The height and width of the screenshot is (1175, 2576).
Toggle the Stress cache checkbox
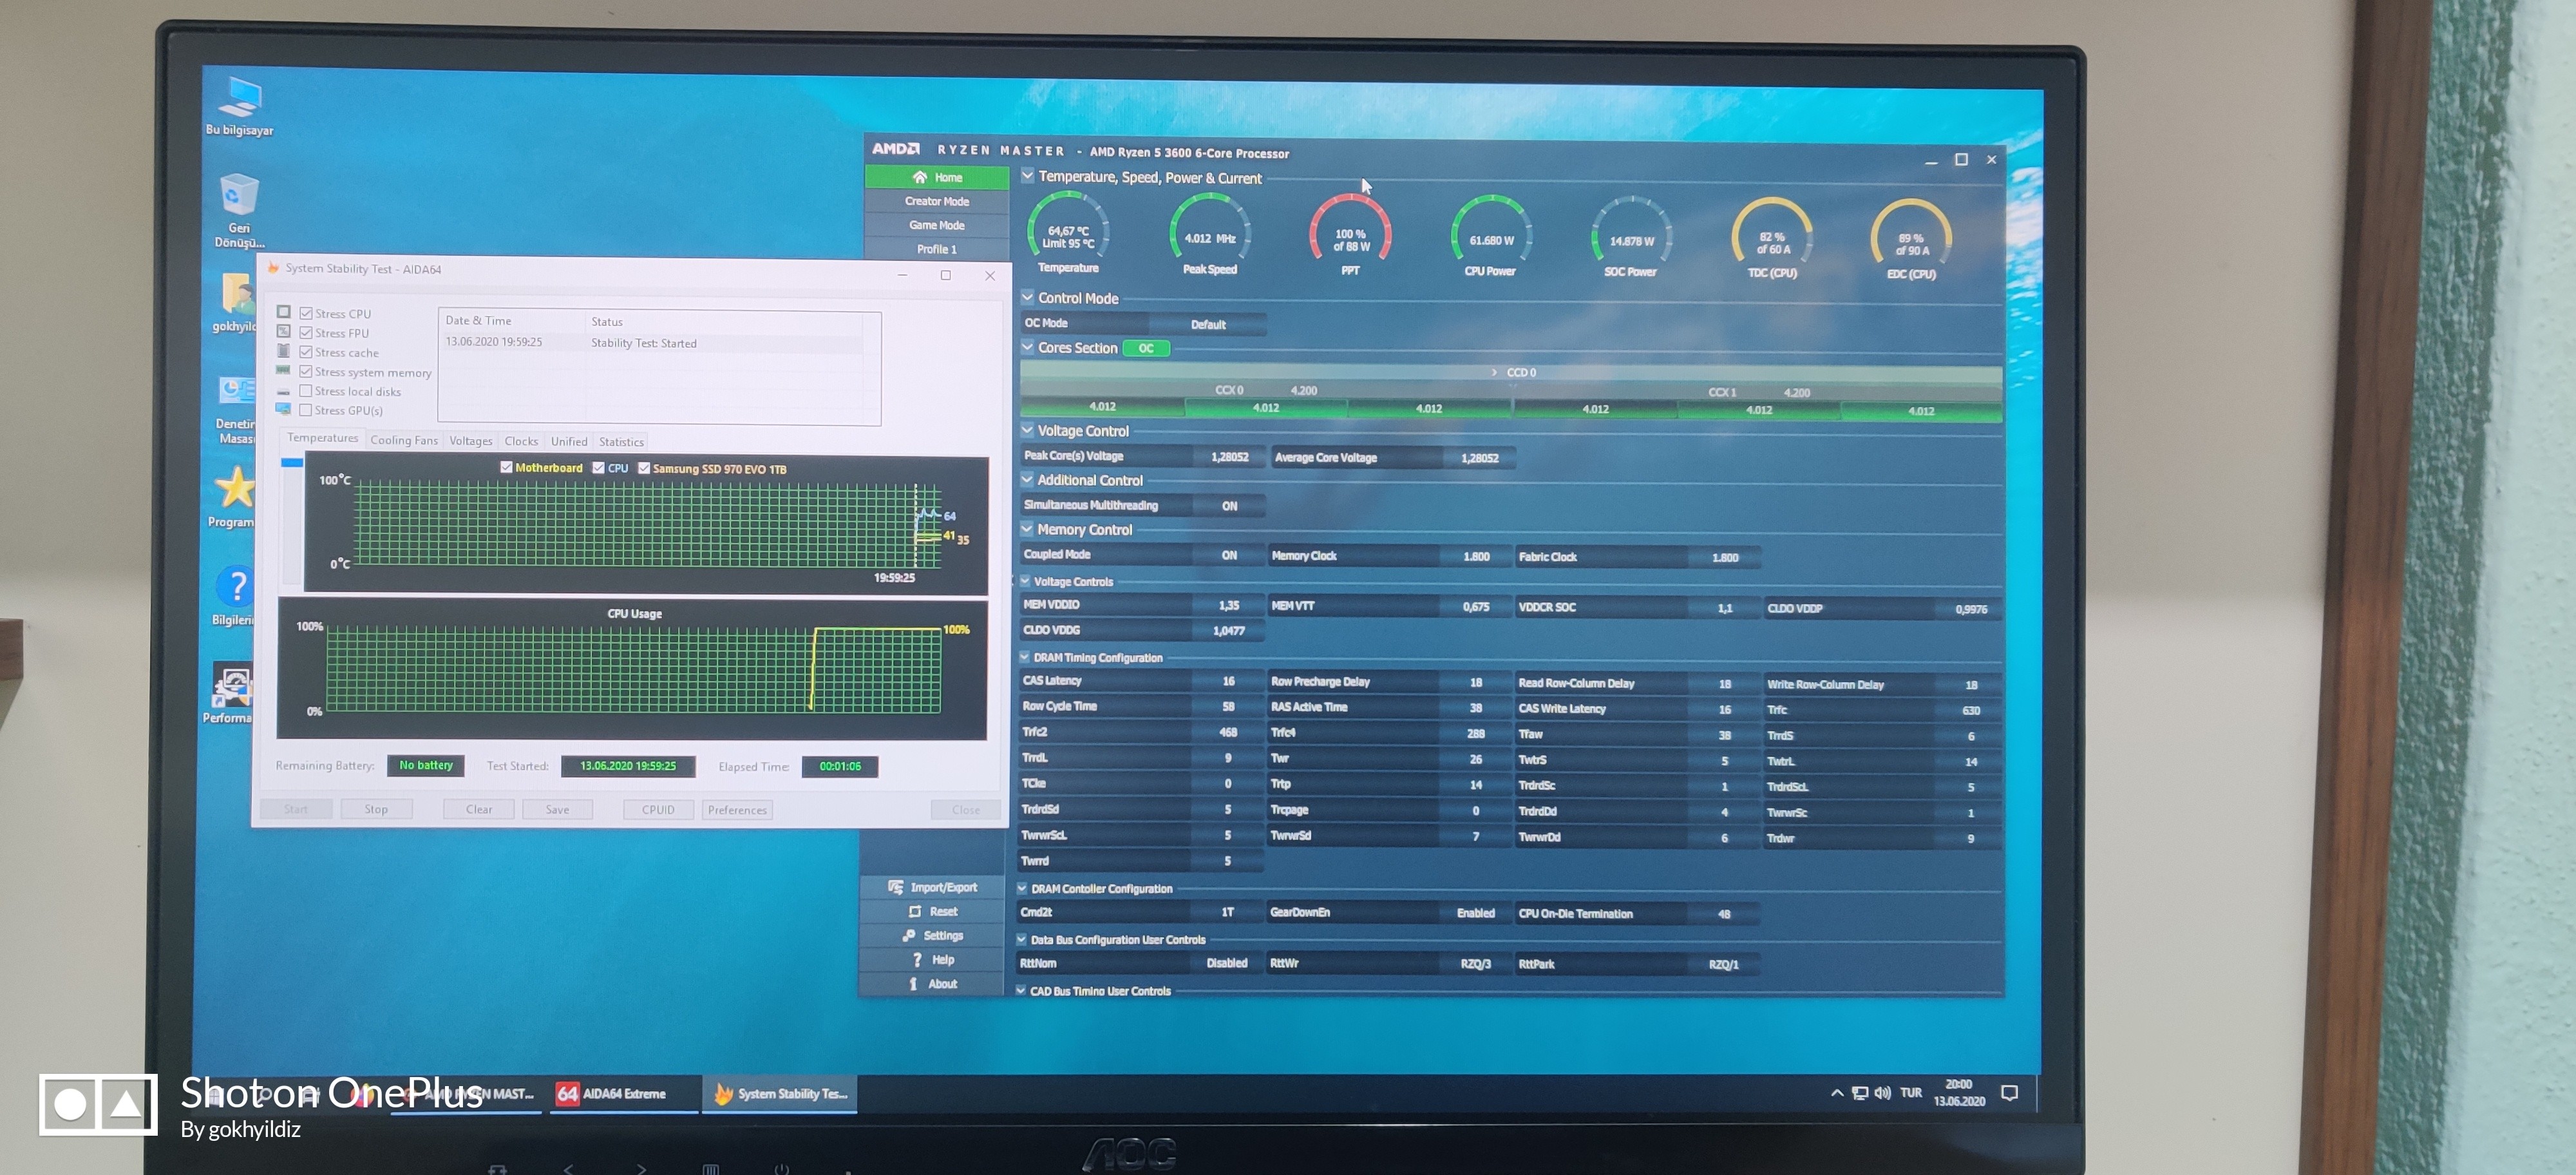[306, 352]
